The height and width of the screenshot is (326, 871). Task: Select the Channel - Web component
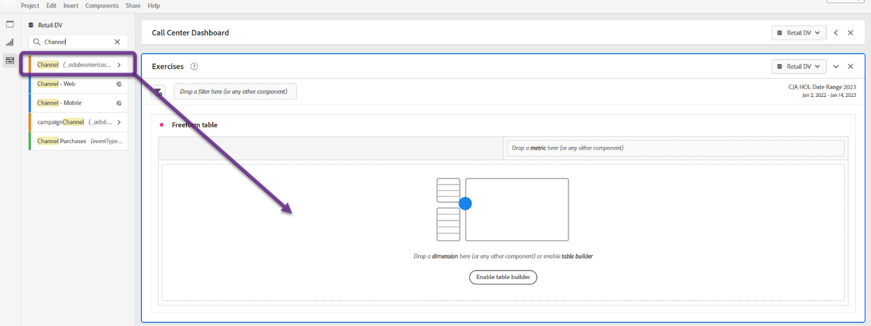78,84
